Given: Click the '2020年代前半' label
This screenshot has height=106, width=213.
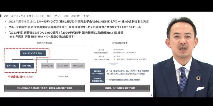Looking at the screenshot, I should pos(118,50).
